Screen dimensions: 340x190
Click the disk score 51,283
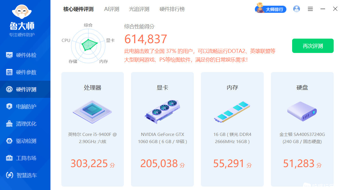point(299,164)
